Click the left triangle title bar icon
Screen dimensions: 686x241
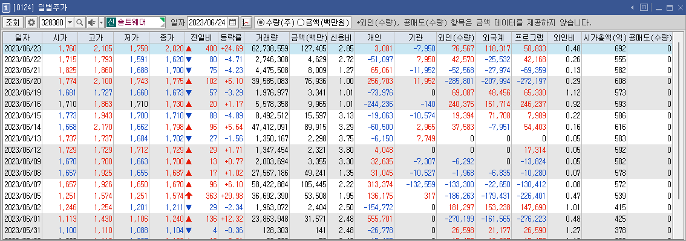click(x=632, y=7)
